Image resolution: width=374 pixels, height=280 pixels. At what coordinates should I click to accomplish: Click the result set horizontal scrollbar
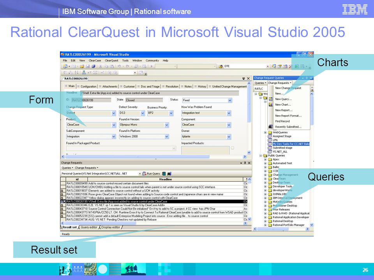pos(154,223)
